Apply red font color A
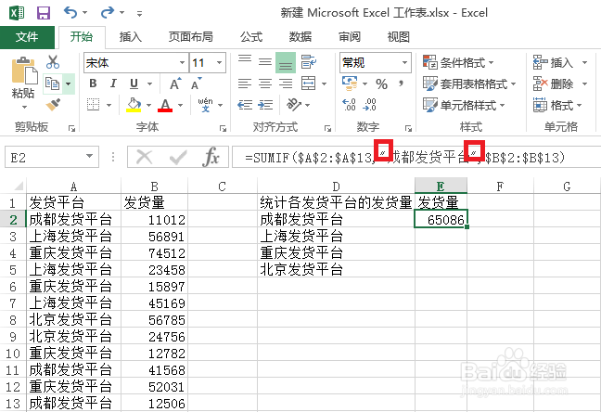 click(x=165, y=104)
